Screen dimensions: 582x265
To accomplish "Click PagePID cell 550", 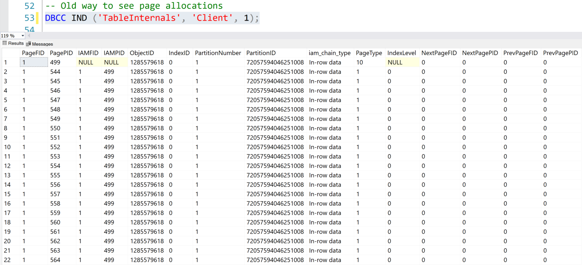I will pyautogui.click(x=61, y=128).
